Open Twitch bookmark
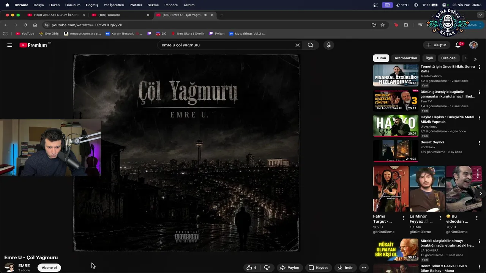Screen dimensions: 486x273 point(217,33)
